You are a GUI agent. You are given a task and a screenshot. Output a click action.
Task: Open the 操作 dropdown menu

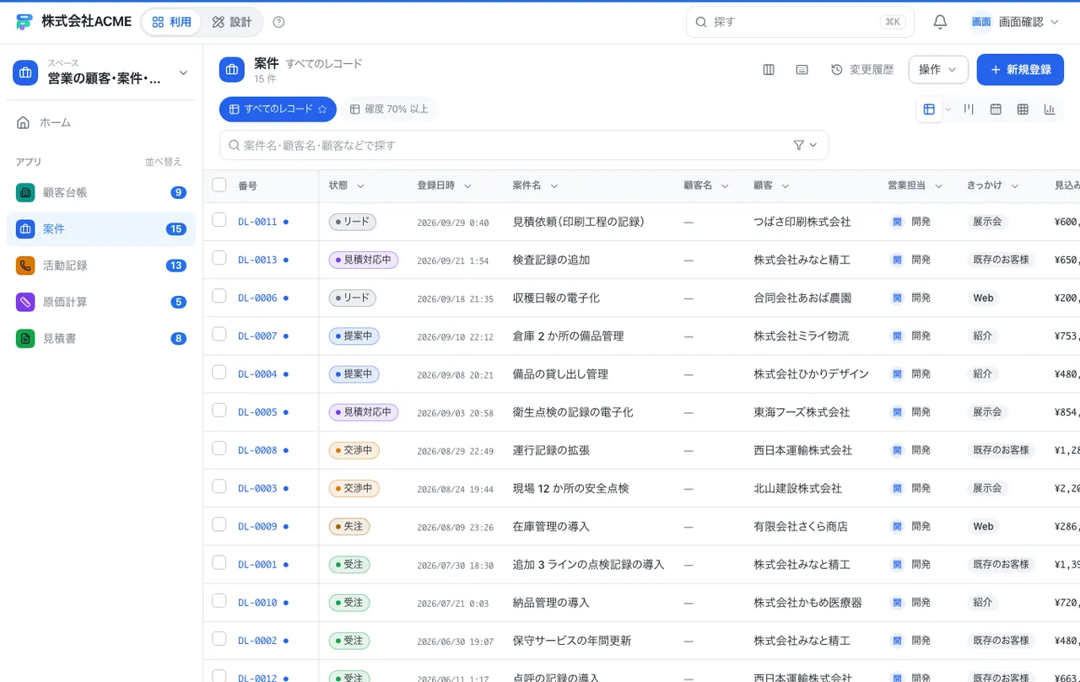pos(938,69)
